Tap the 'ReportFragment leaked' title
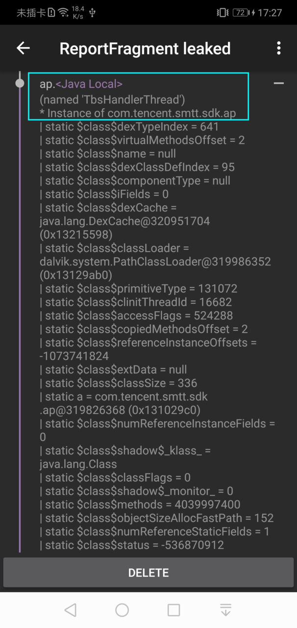Image resolution: width=297 pixels, height=628 pixels. click(x=145, y=48)
